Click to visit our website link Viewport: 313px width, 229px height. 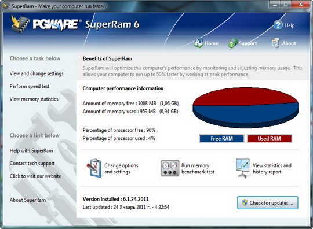(x=35, y=176)
